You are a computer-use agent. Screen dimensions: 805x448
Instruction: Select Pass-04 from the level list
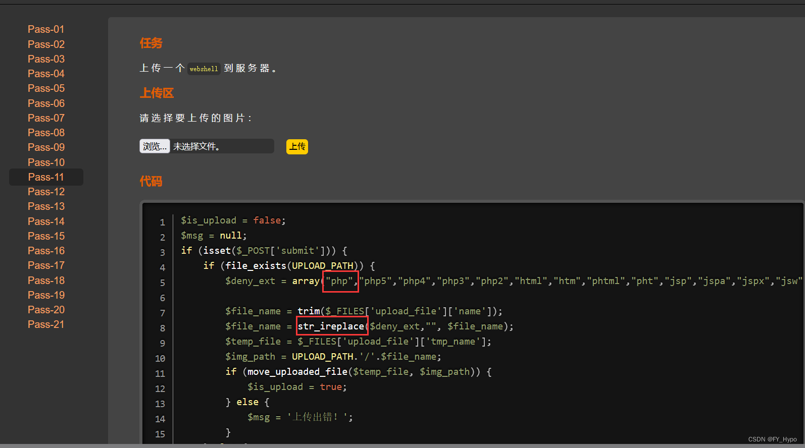pos(46,74)
